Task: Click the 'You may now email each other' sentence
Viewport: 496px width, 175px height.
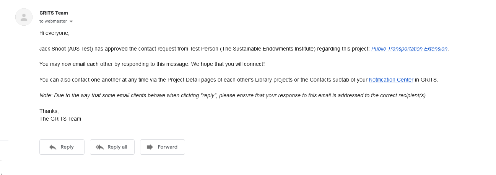Action: (152, 64)
